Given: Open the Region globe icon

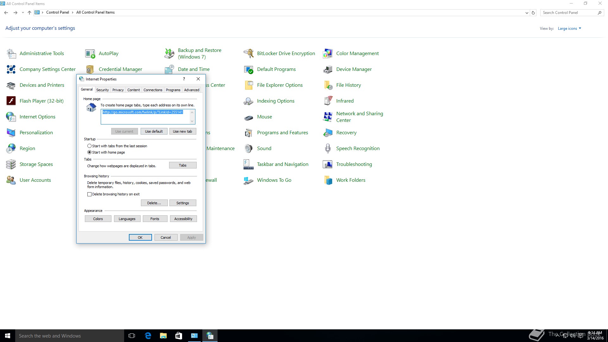Looking at the screenshot, I should tap(11, 149).
